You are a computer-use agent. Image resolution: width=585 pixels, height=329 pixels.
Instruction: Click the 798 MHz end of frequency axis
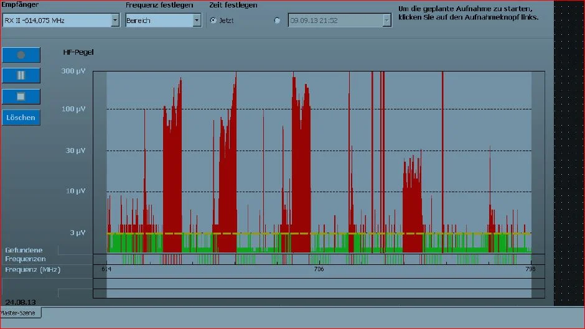pyautogui.click(x=530, y=269)
